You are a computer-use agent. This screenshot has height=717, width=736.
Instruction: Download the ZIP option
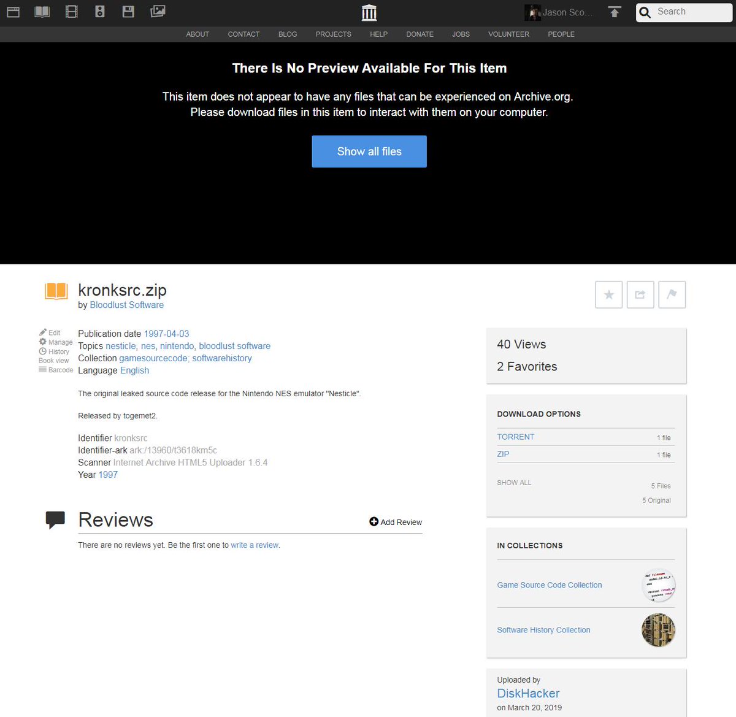(503, 454)
